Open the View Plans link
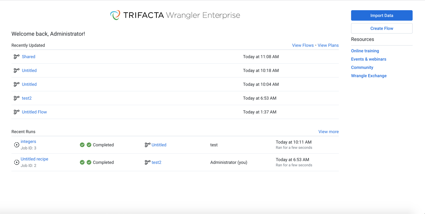The image size is (425, 214). click(328, 45)
